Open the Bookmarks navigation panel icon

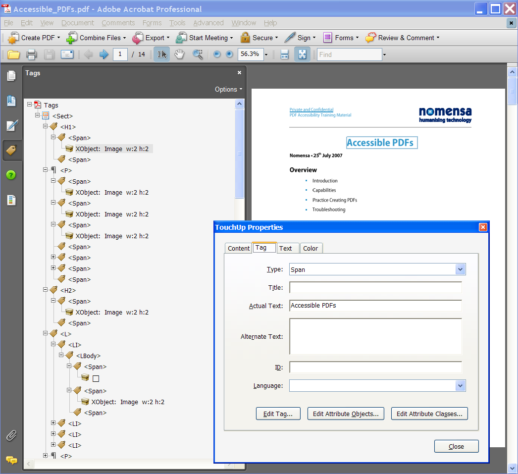pyautogui.click(x=11, y=101)
